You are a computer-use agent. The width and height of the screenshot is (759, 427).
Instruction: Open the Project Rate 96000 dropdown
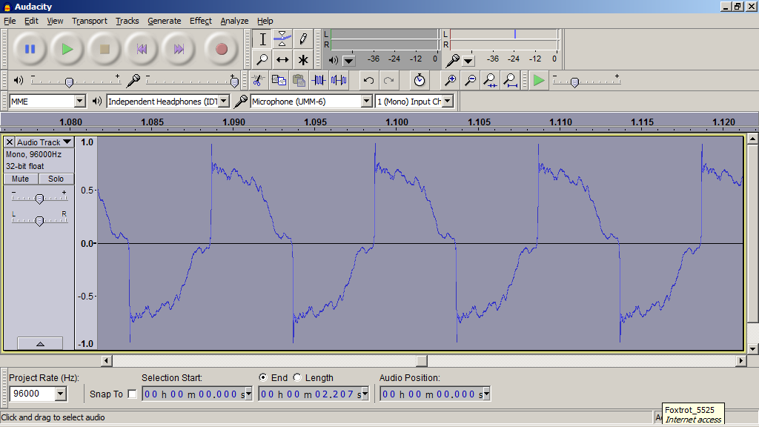coord(61,394)
